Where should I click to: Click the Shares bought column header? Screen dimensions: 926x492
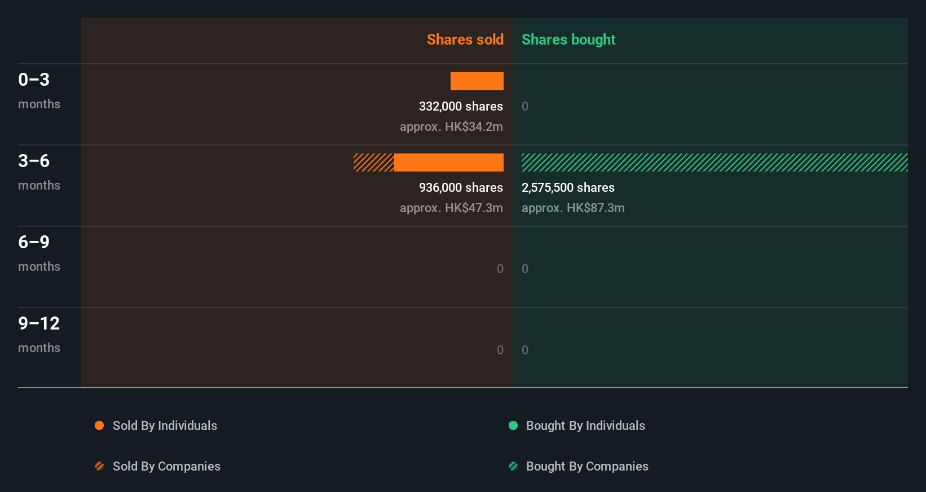(568, 39)
